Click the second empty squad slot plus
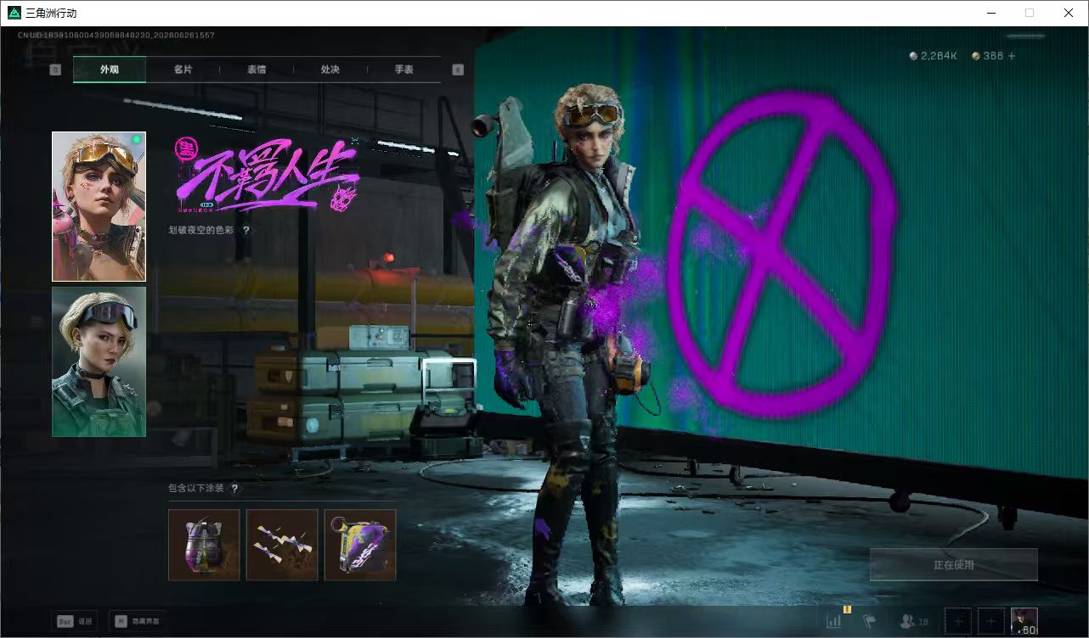 (x=991, y=621)
